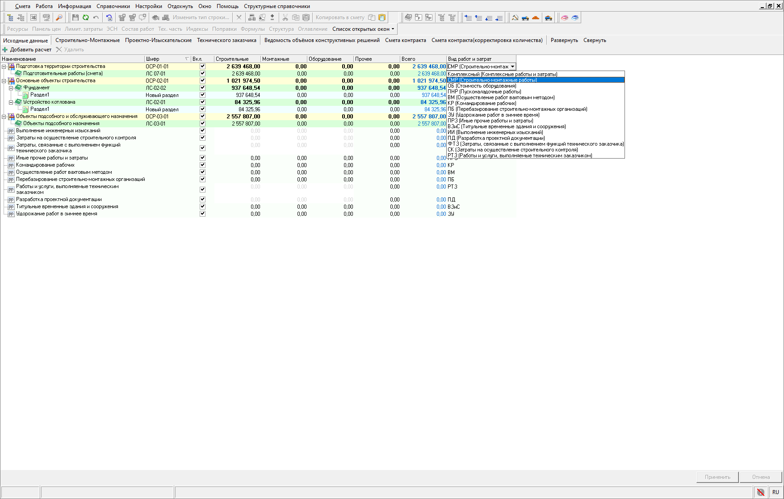Click the pink books reference icon

[565, 17]
